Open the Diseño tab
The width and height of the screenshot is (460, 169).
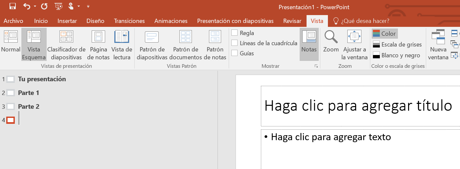[x=95, y=21]
